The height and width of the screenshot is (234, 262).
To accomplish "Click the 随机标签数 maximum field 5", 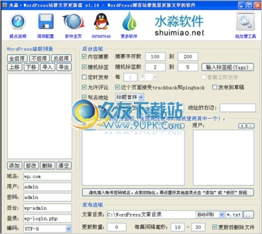I will 188,67.
